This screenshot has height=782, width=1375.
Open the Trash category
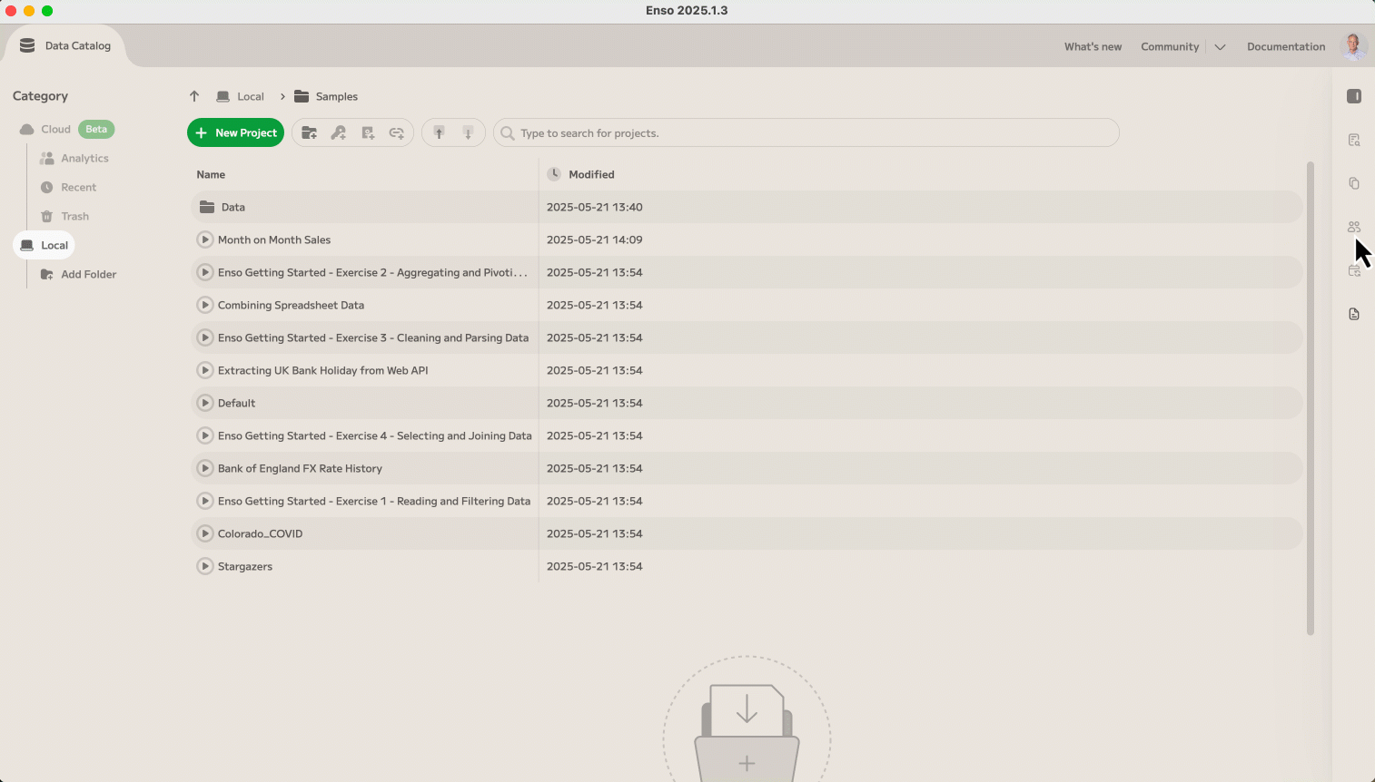(64, 216)
